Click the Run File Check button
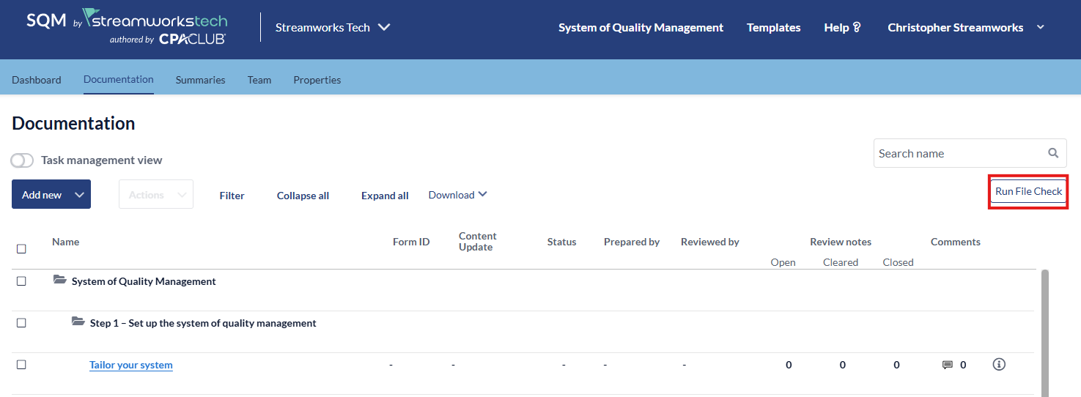The width and height of the screenshot is (1081, 397). pos(1028,191)
